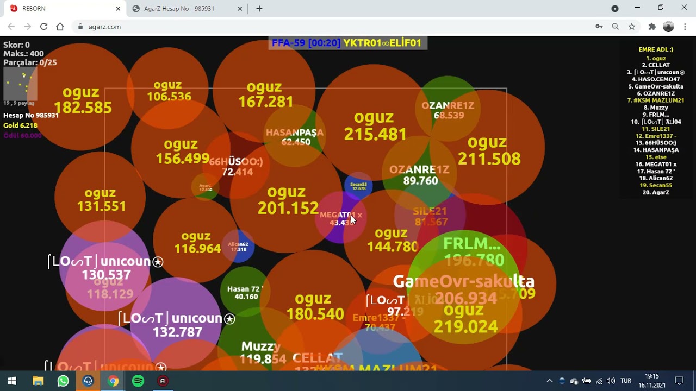Close the AgarZ Hesap No tab
Screen dimensions: 696x391
pos(240,9)
